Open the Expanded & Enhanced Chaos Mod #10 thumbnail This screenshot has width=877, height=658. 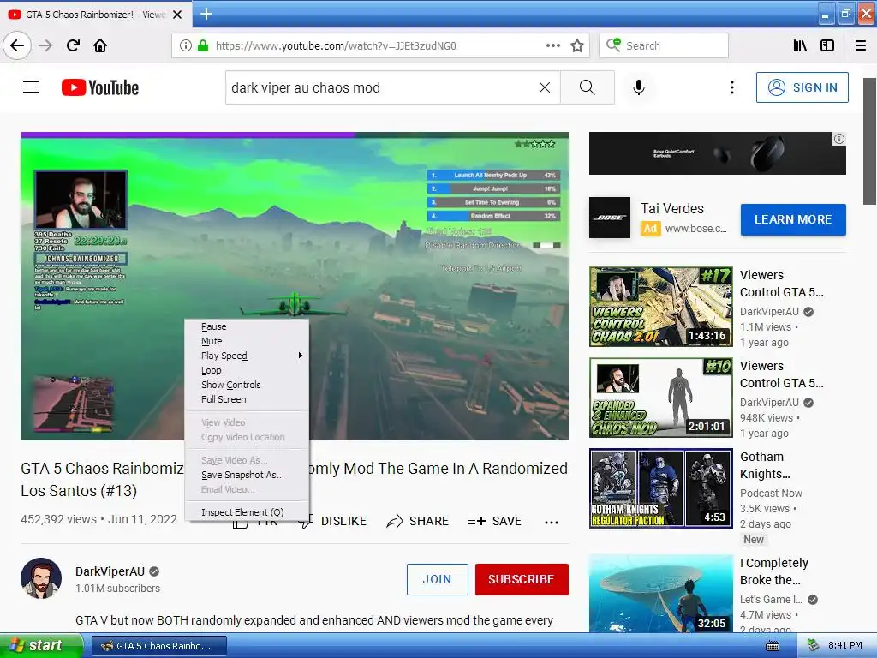tap(660, 398)
